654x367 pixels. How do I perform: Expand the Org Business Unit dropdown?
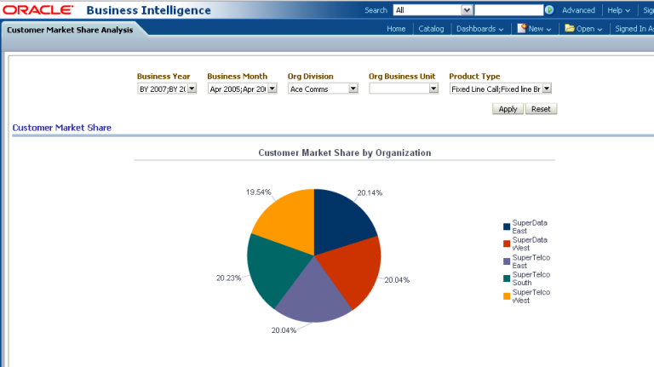tap(433, 89)
